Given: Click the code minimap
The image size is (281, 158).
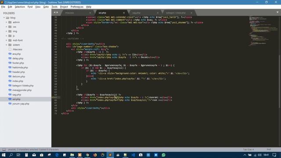Looking at the screenshot, I should pos(263,31).
